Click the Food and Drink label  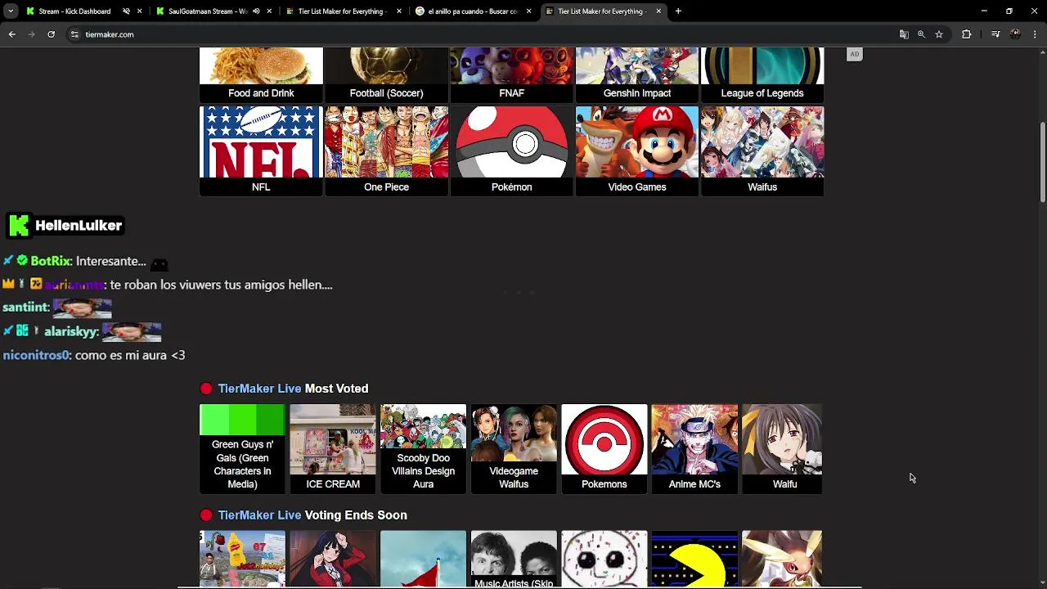pos(261,93)
